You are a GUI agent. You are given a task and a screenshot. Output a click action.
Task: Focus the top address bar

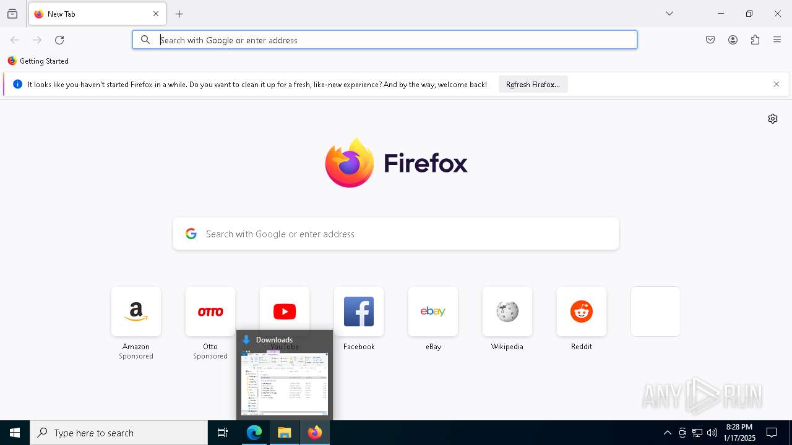coord(385,40)
